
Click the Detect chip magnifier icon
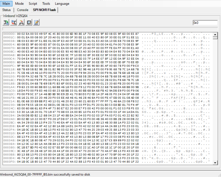click(29, 22)
